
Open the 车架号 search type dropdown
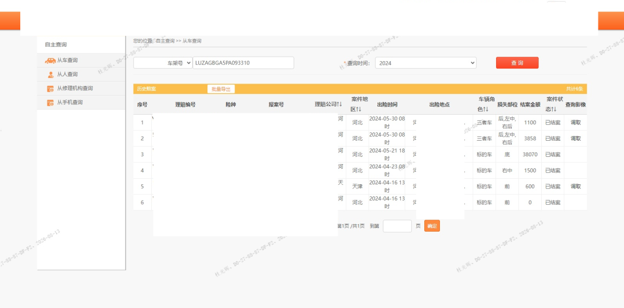pos(163,63)
